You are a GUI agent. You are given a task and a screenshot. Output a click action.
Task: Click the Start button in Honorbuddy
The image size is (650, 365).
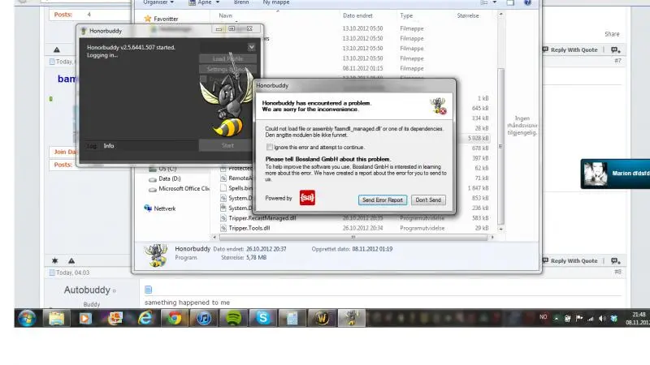pos(227,145)
